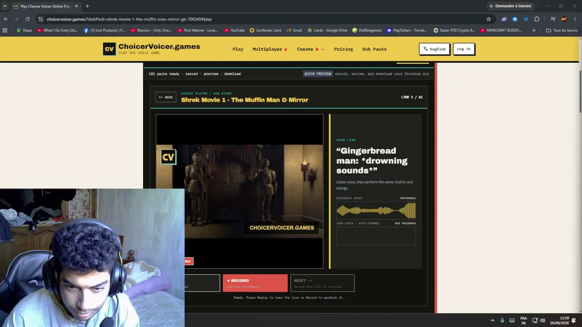Viewport: 582px width, 327px height.
Task: Click the NEXT button
Action: click(322, 283)
